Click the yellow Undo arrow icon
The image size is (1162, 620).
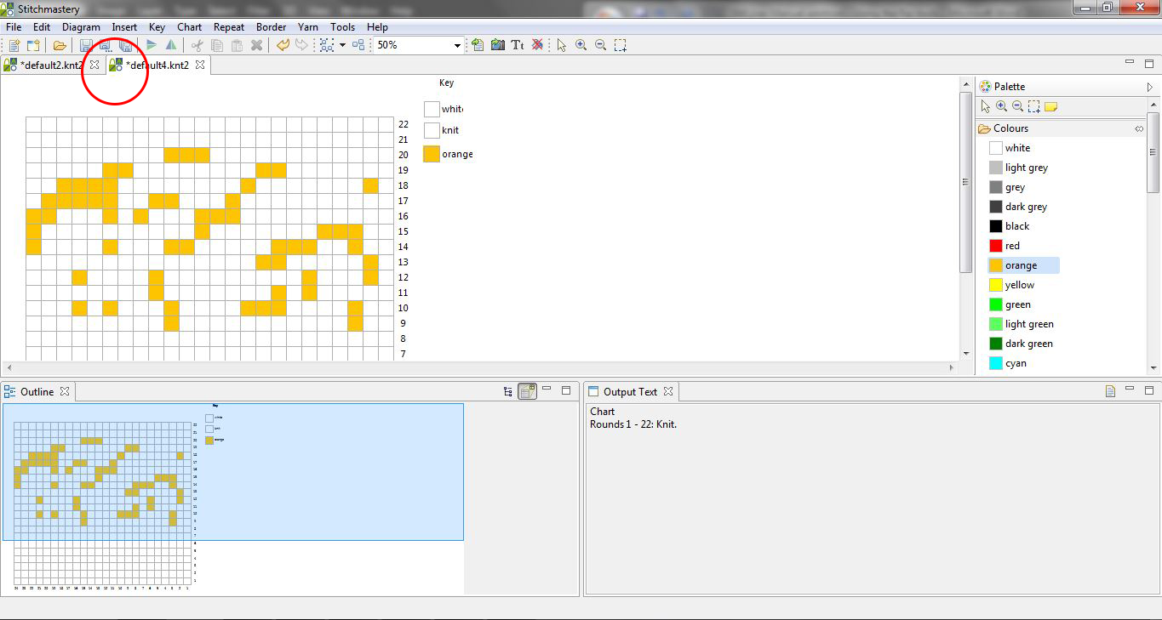point(283,45)
